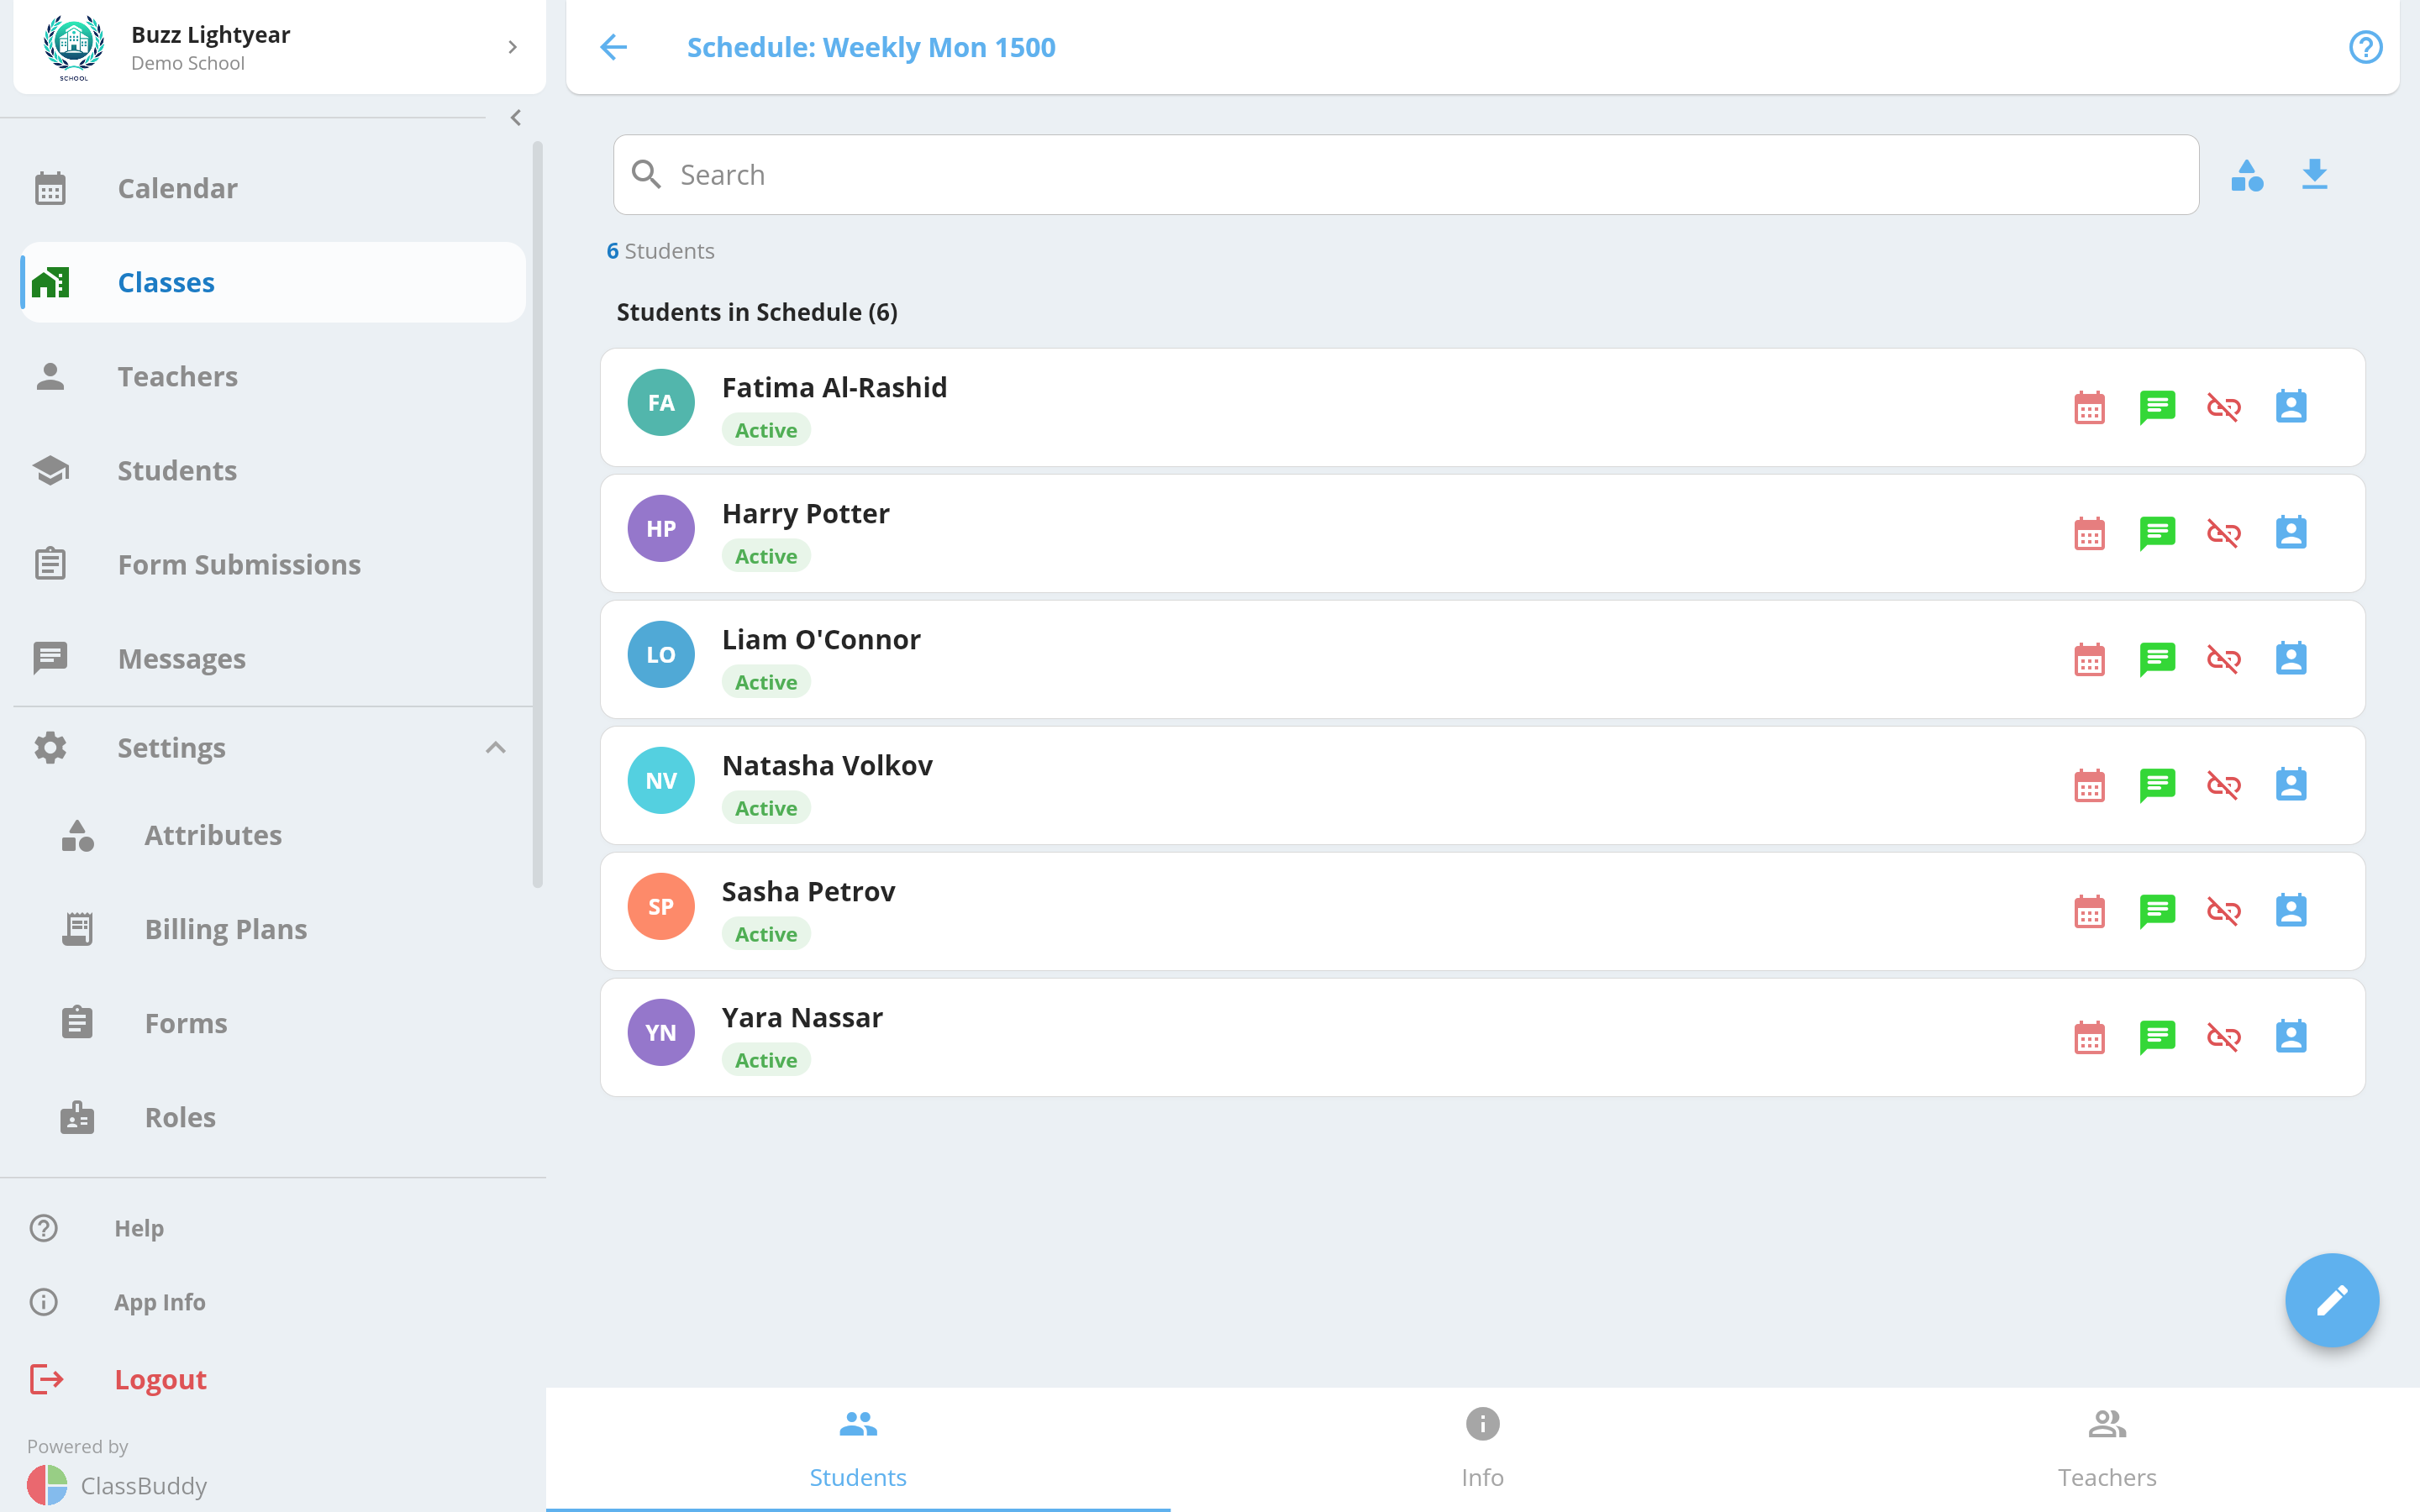The height and width of the screenshot is (1512, 2420).
Task: Open Fatima Al-Rashid's profile card icon
Action: pyautogui.click(x=2291, y=407)
